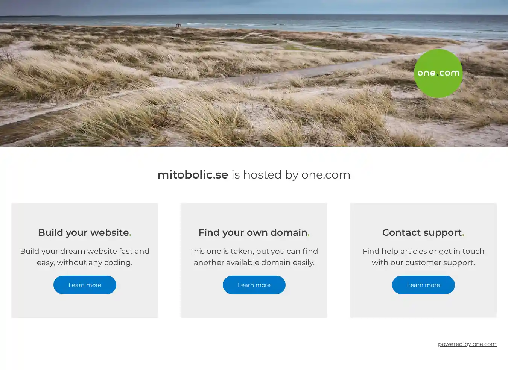
Task: Click the small figure on the beach horizon
Action: tap(178, 26)
